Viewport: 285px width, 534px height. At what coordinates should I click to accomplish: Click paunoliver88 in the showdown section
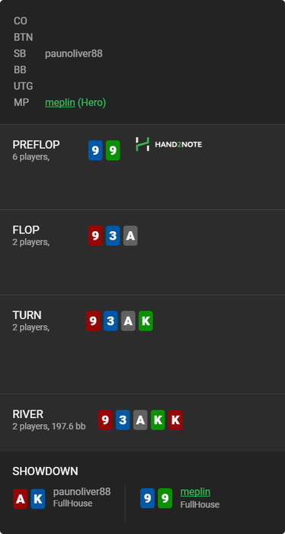[x=82, y=492]
